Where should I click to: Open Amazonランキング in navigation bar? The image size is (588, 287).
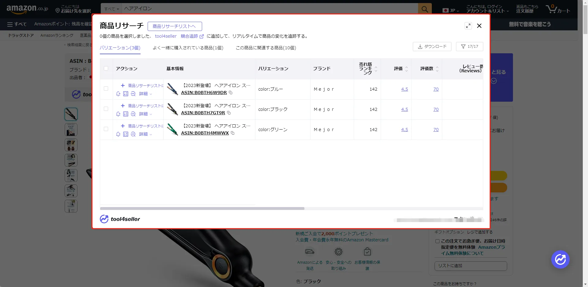tap(57, 36)
